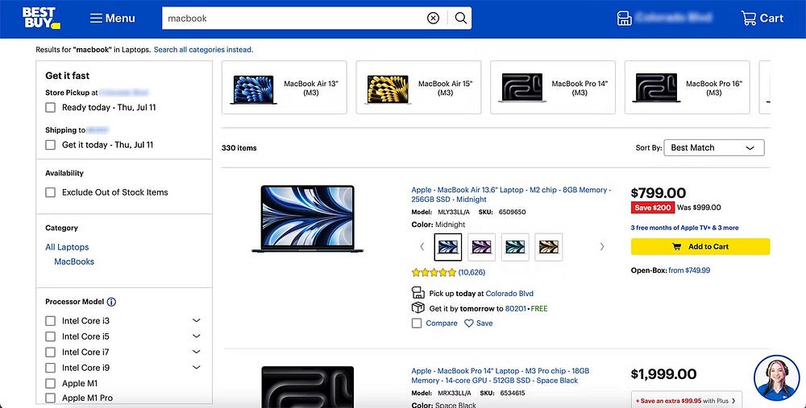The width and height of the screenshot is (806, 408).
Task: Open Colorado Blvd pickup store link
Action: click(509, 294)
